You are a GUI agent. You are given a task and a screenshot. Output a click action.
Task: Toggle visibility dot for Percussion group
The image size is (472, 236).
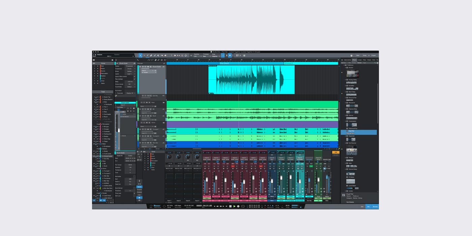(98, 73)
